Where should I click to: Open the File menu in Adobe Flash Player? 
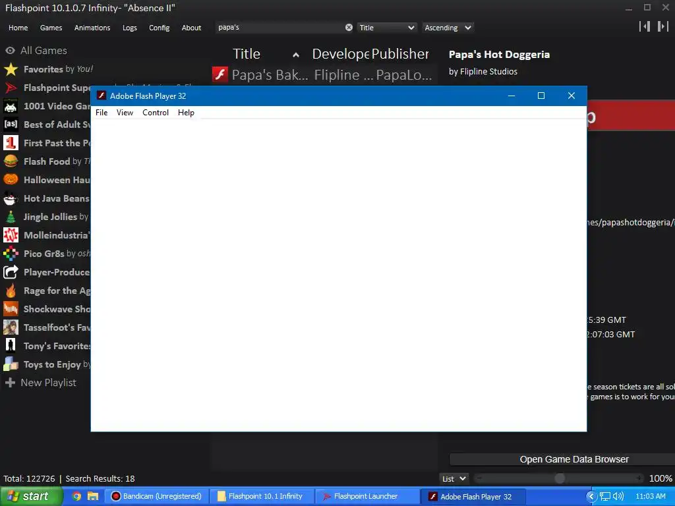(102, 112)
